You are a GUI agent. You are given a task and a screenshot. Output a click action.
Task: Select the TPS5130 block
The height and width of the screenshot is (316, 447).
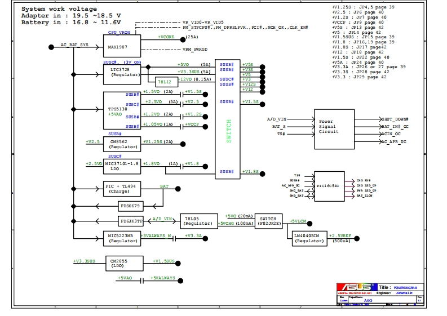tap(121, 110)
